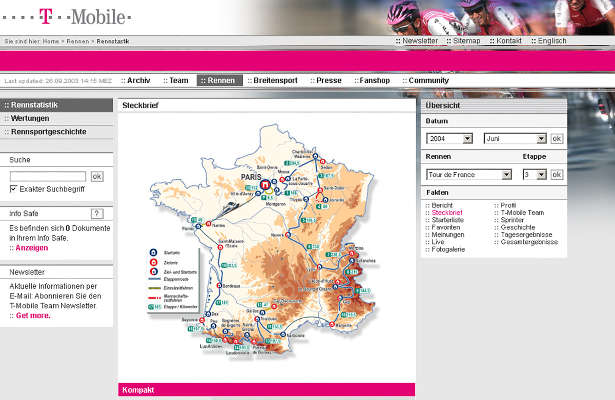Toggle the Exakter Suchbegriff checkbox
Viewport: 615px width, 400px height.
click(13, 189)
